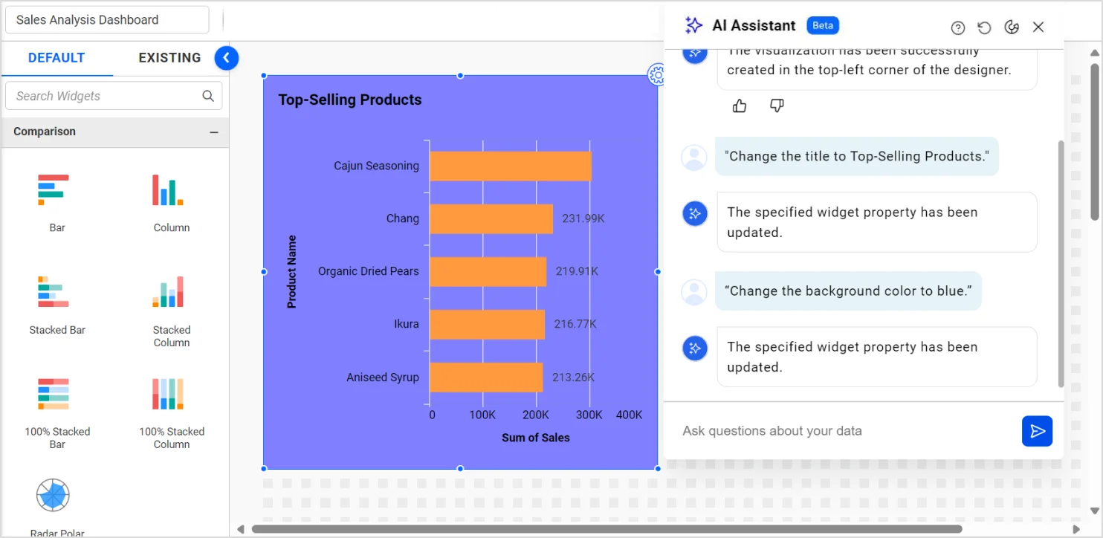Reset the AI Assistant conversation
This screenshot has width=1103, height=538.
coord(984,27)
